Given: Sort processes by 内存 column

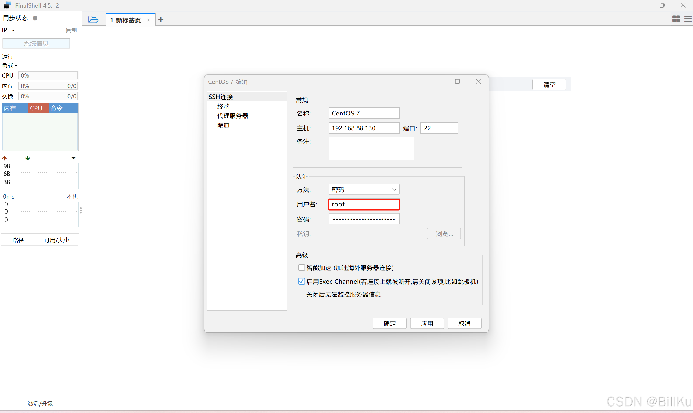Looking at the screenshot, I should 15,108.
